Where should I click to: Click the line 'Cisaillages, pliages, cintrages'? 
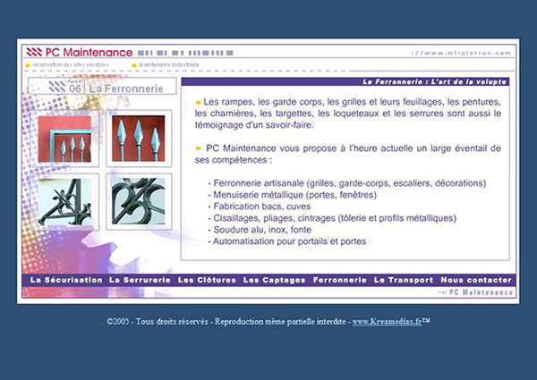[x=332, y=218]
